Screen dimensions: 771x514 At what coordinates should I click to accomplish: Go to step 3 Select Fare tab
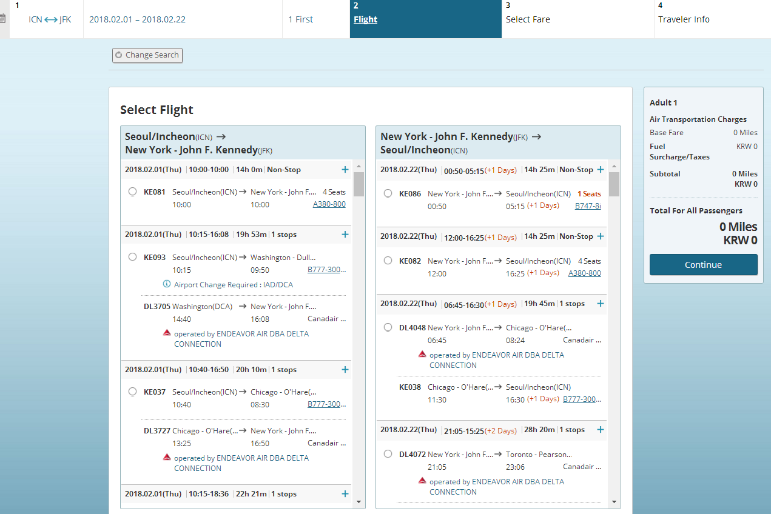pos(577,19)
